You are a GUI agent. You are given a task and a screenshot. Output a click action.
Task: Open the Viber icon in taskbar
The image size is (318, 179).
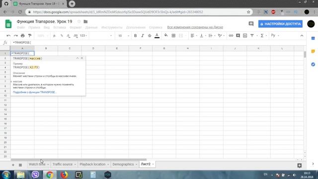(x=35, y=175)
